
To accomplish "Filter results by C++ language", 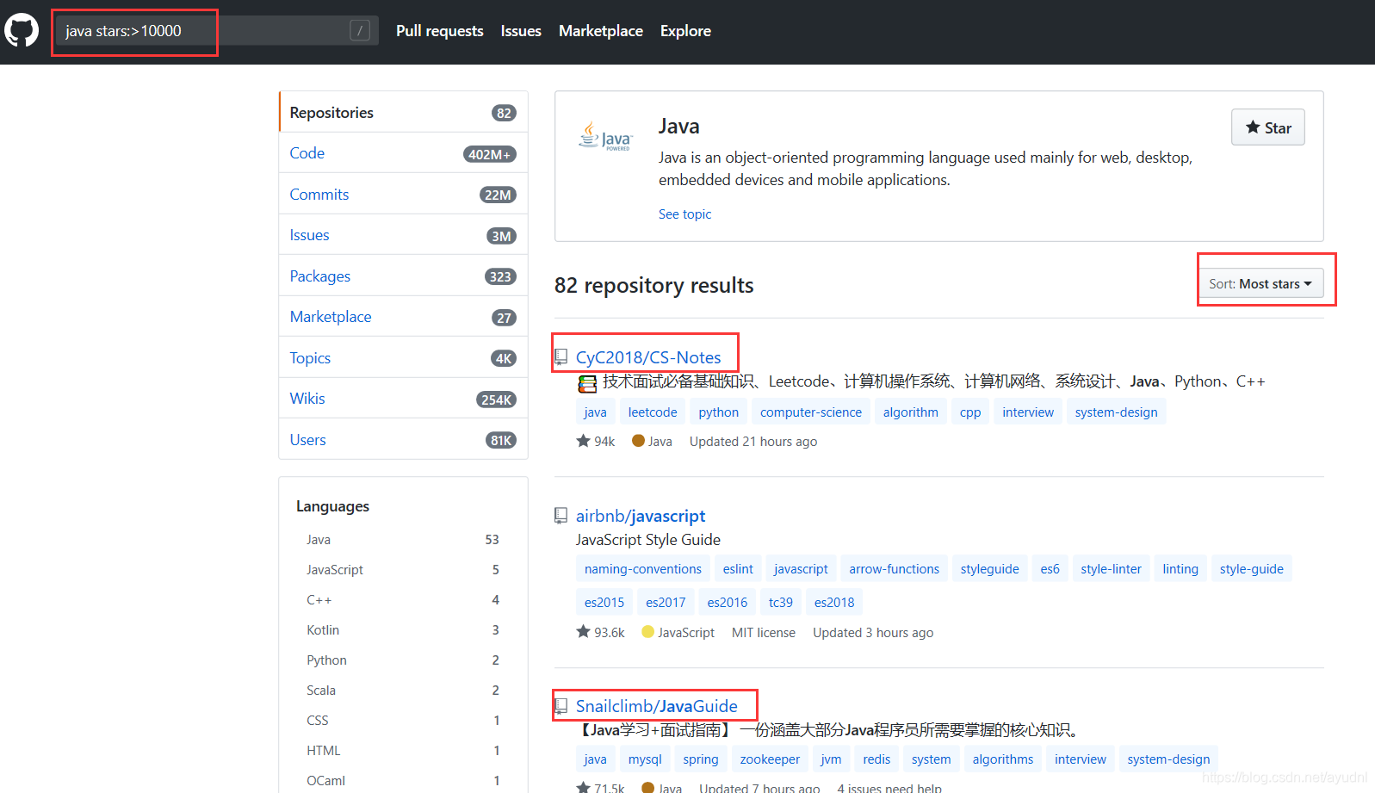I will 403,600.
